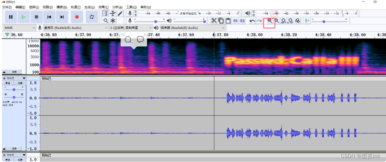Cut selection with the scissors icon
The height and width of the screenshot is (162, 386).
[214, 21]
